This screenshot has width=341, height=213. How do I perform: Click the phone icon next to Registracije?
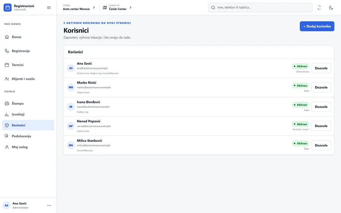(x=7, y=51)
